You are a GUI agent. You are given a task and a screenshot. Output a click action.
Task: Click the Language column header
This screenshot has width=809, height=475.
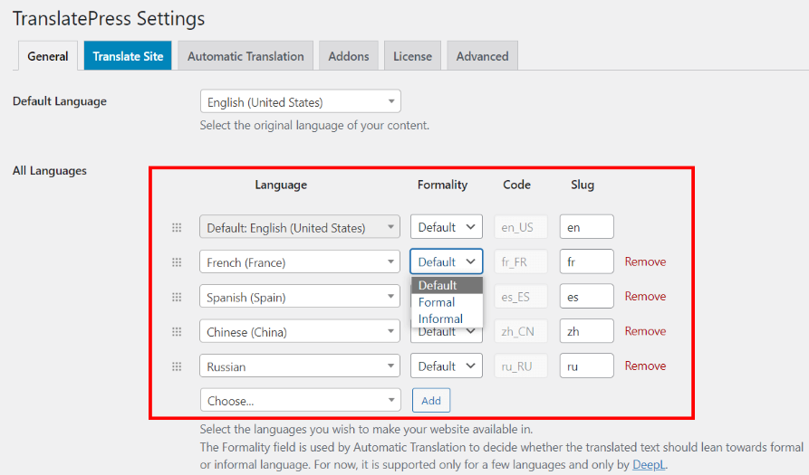[281, 185]
